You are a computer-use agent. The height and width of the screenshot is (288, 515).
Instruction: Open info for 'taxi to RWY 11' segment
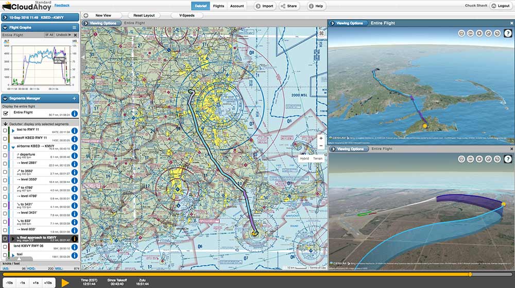point(75,131)
